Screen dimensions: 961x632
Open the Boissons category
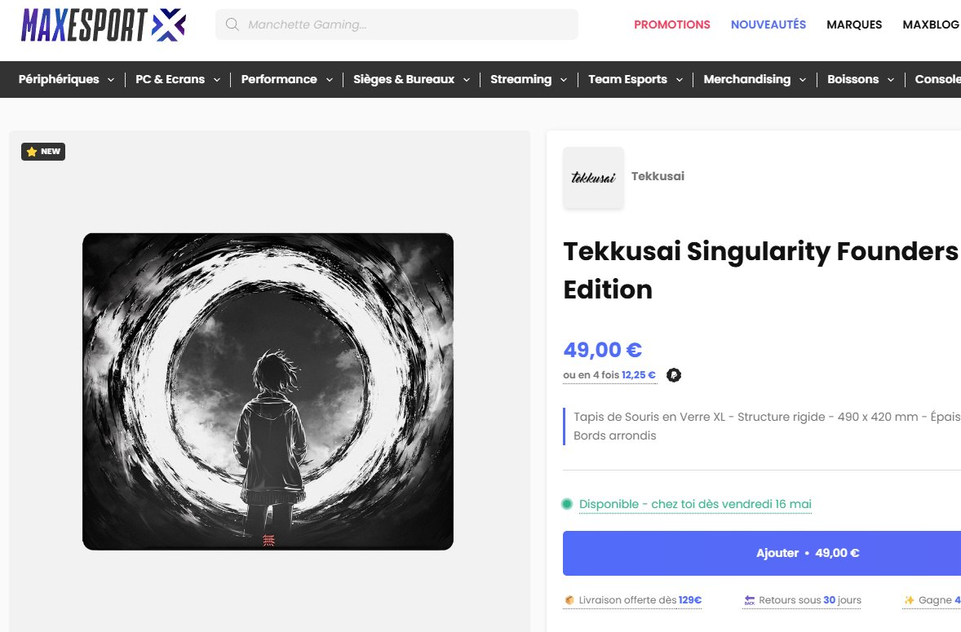[853, 79]
